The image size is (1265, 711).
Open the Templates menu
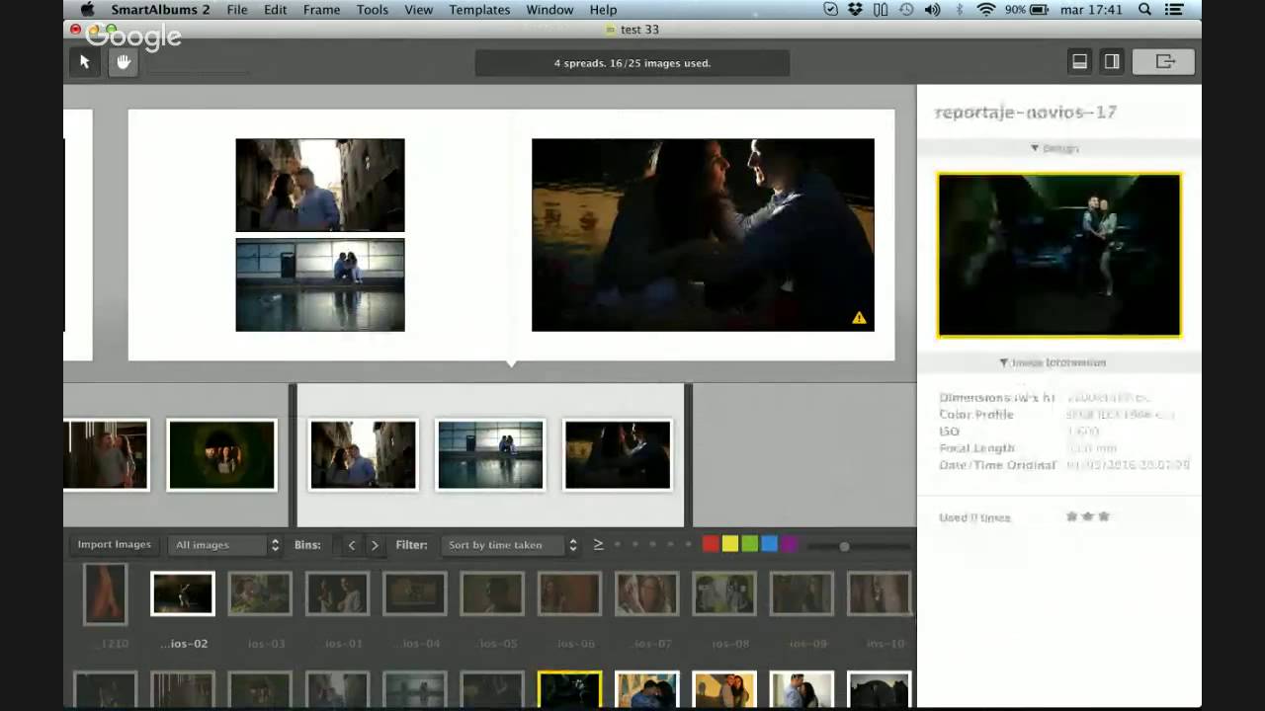coord(479,9)
